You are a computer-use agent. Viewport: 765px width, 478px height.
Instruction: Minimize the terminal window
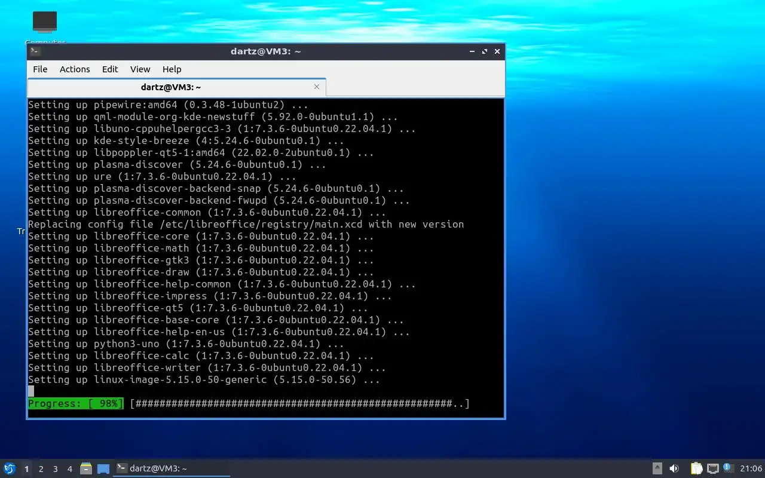(x=472, y=51)
